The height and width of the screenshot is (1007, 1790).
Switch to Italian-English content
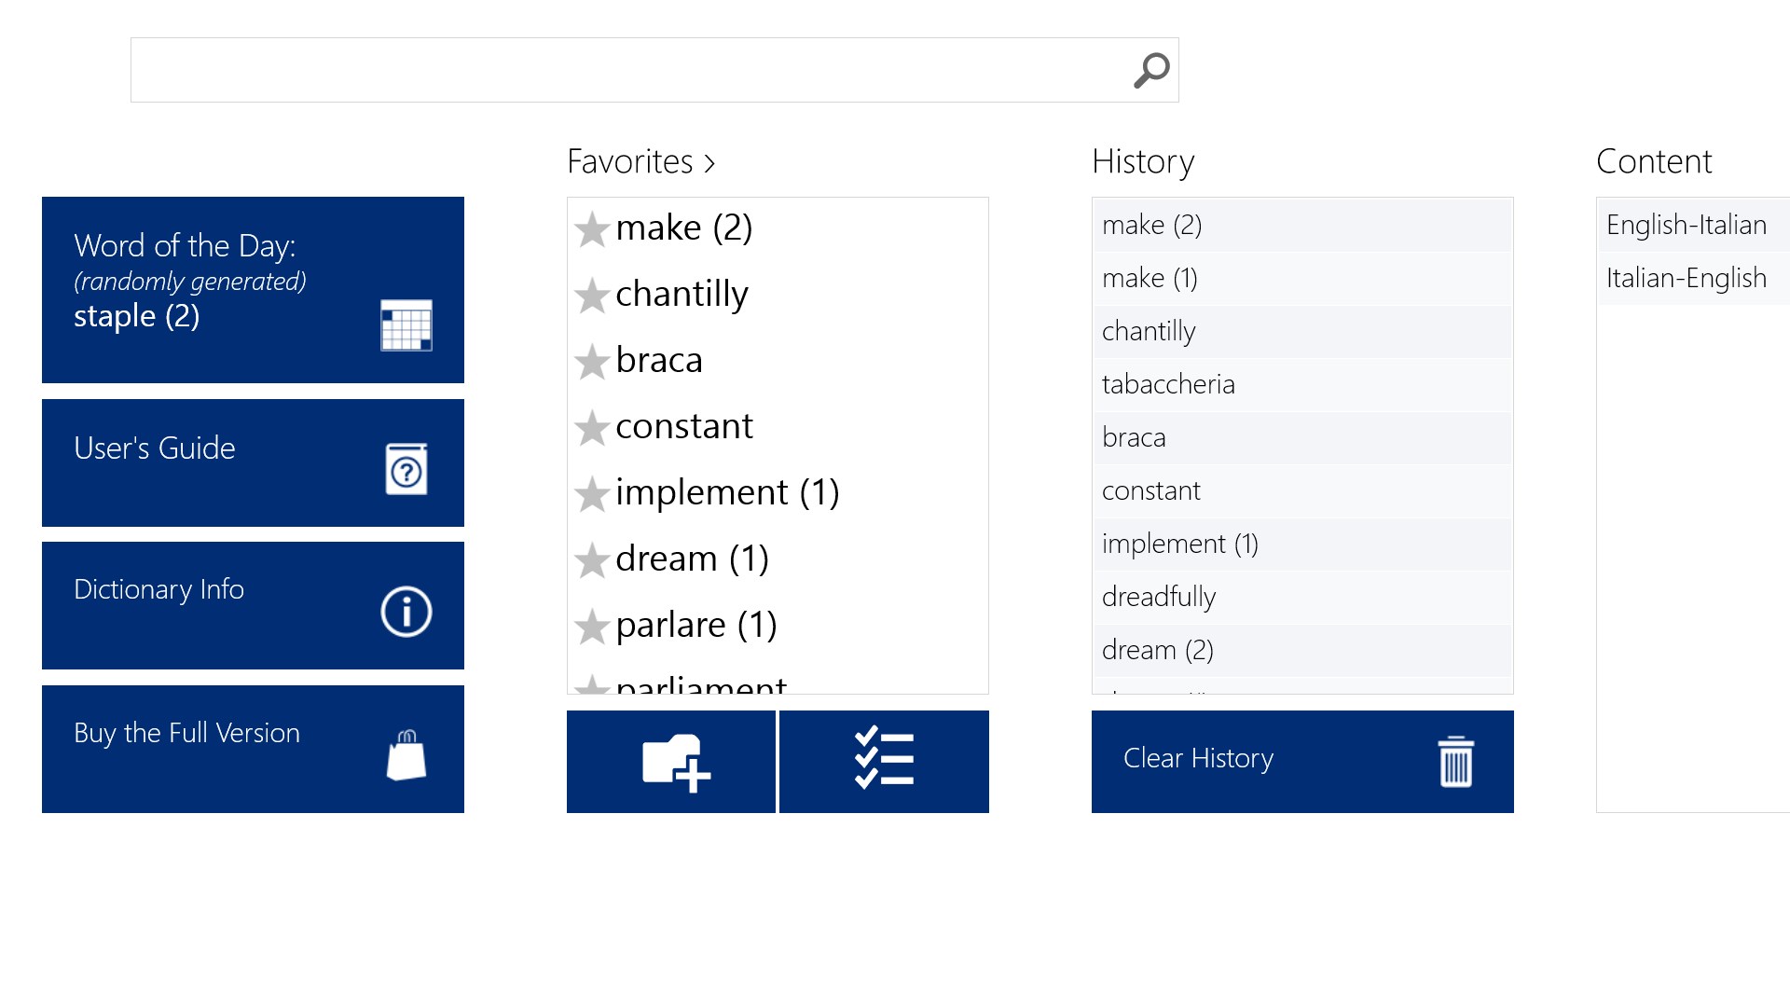coord(1686,277)
